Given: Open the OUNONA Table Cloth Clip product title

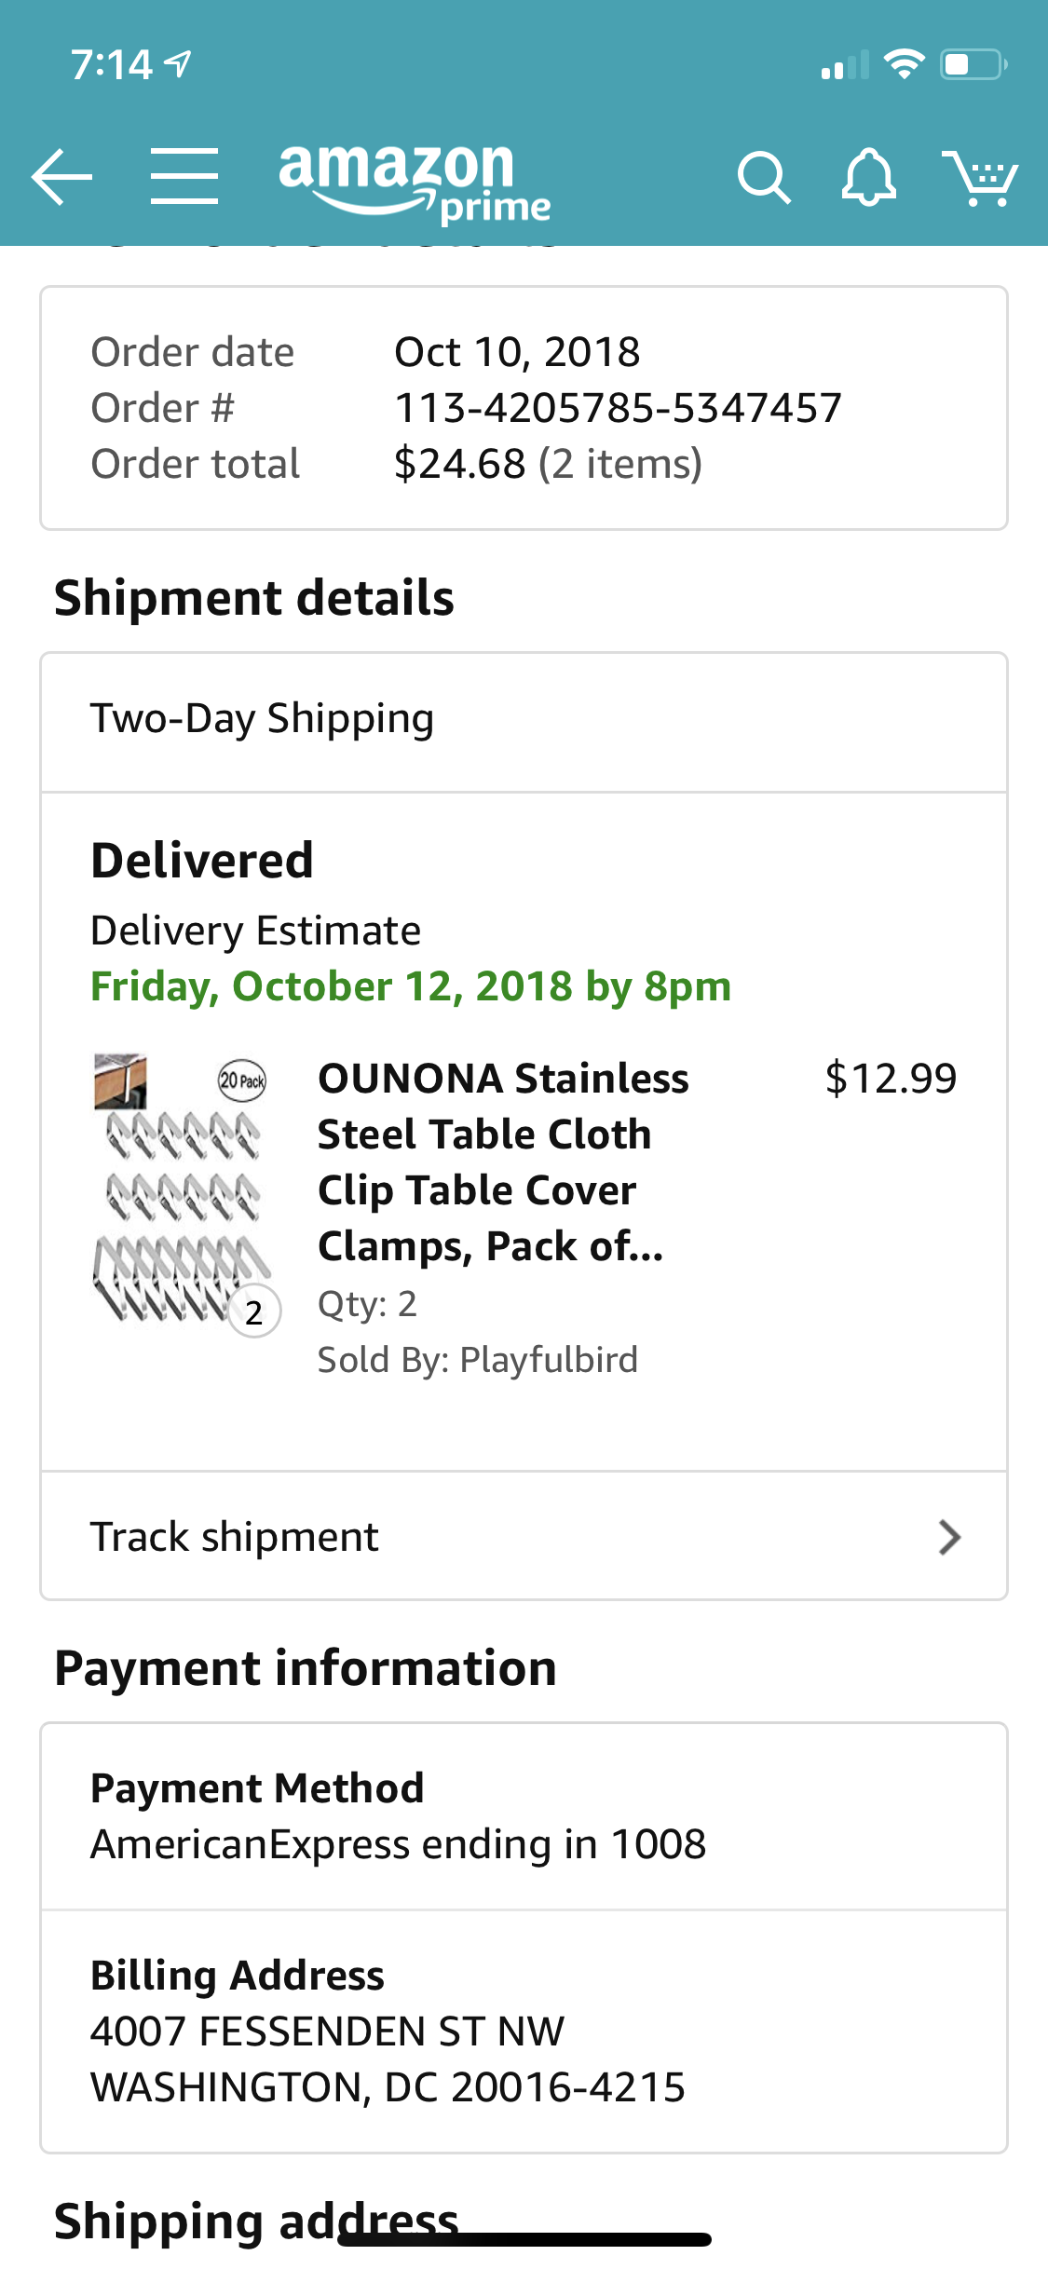Looking at the screenshot, I should 503,1162.
